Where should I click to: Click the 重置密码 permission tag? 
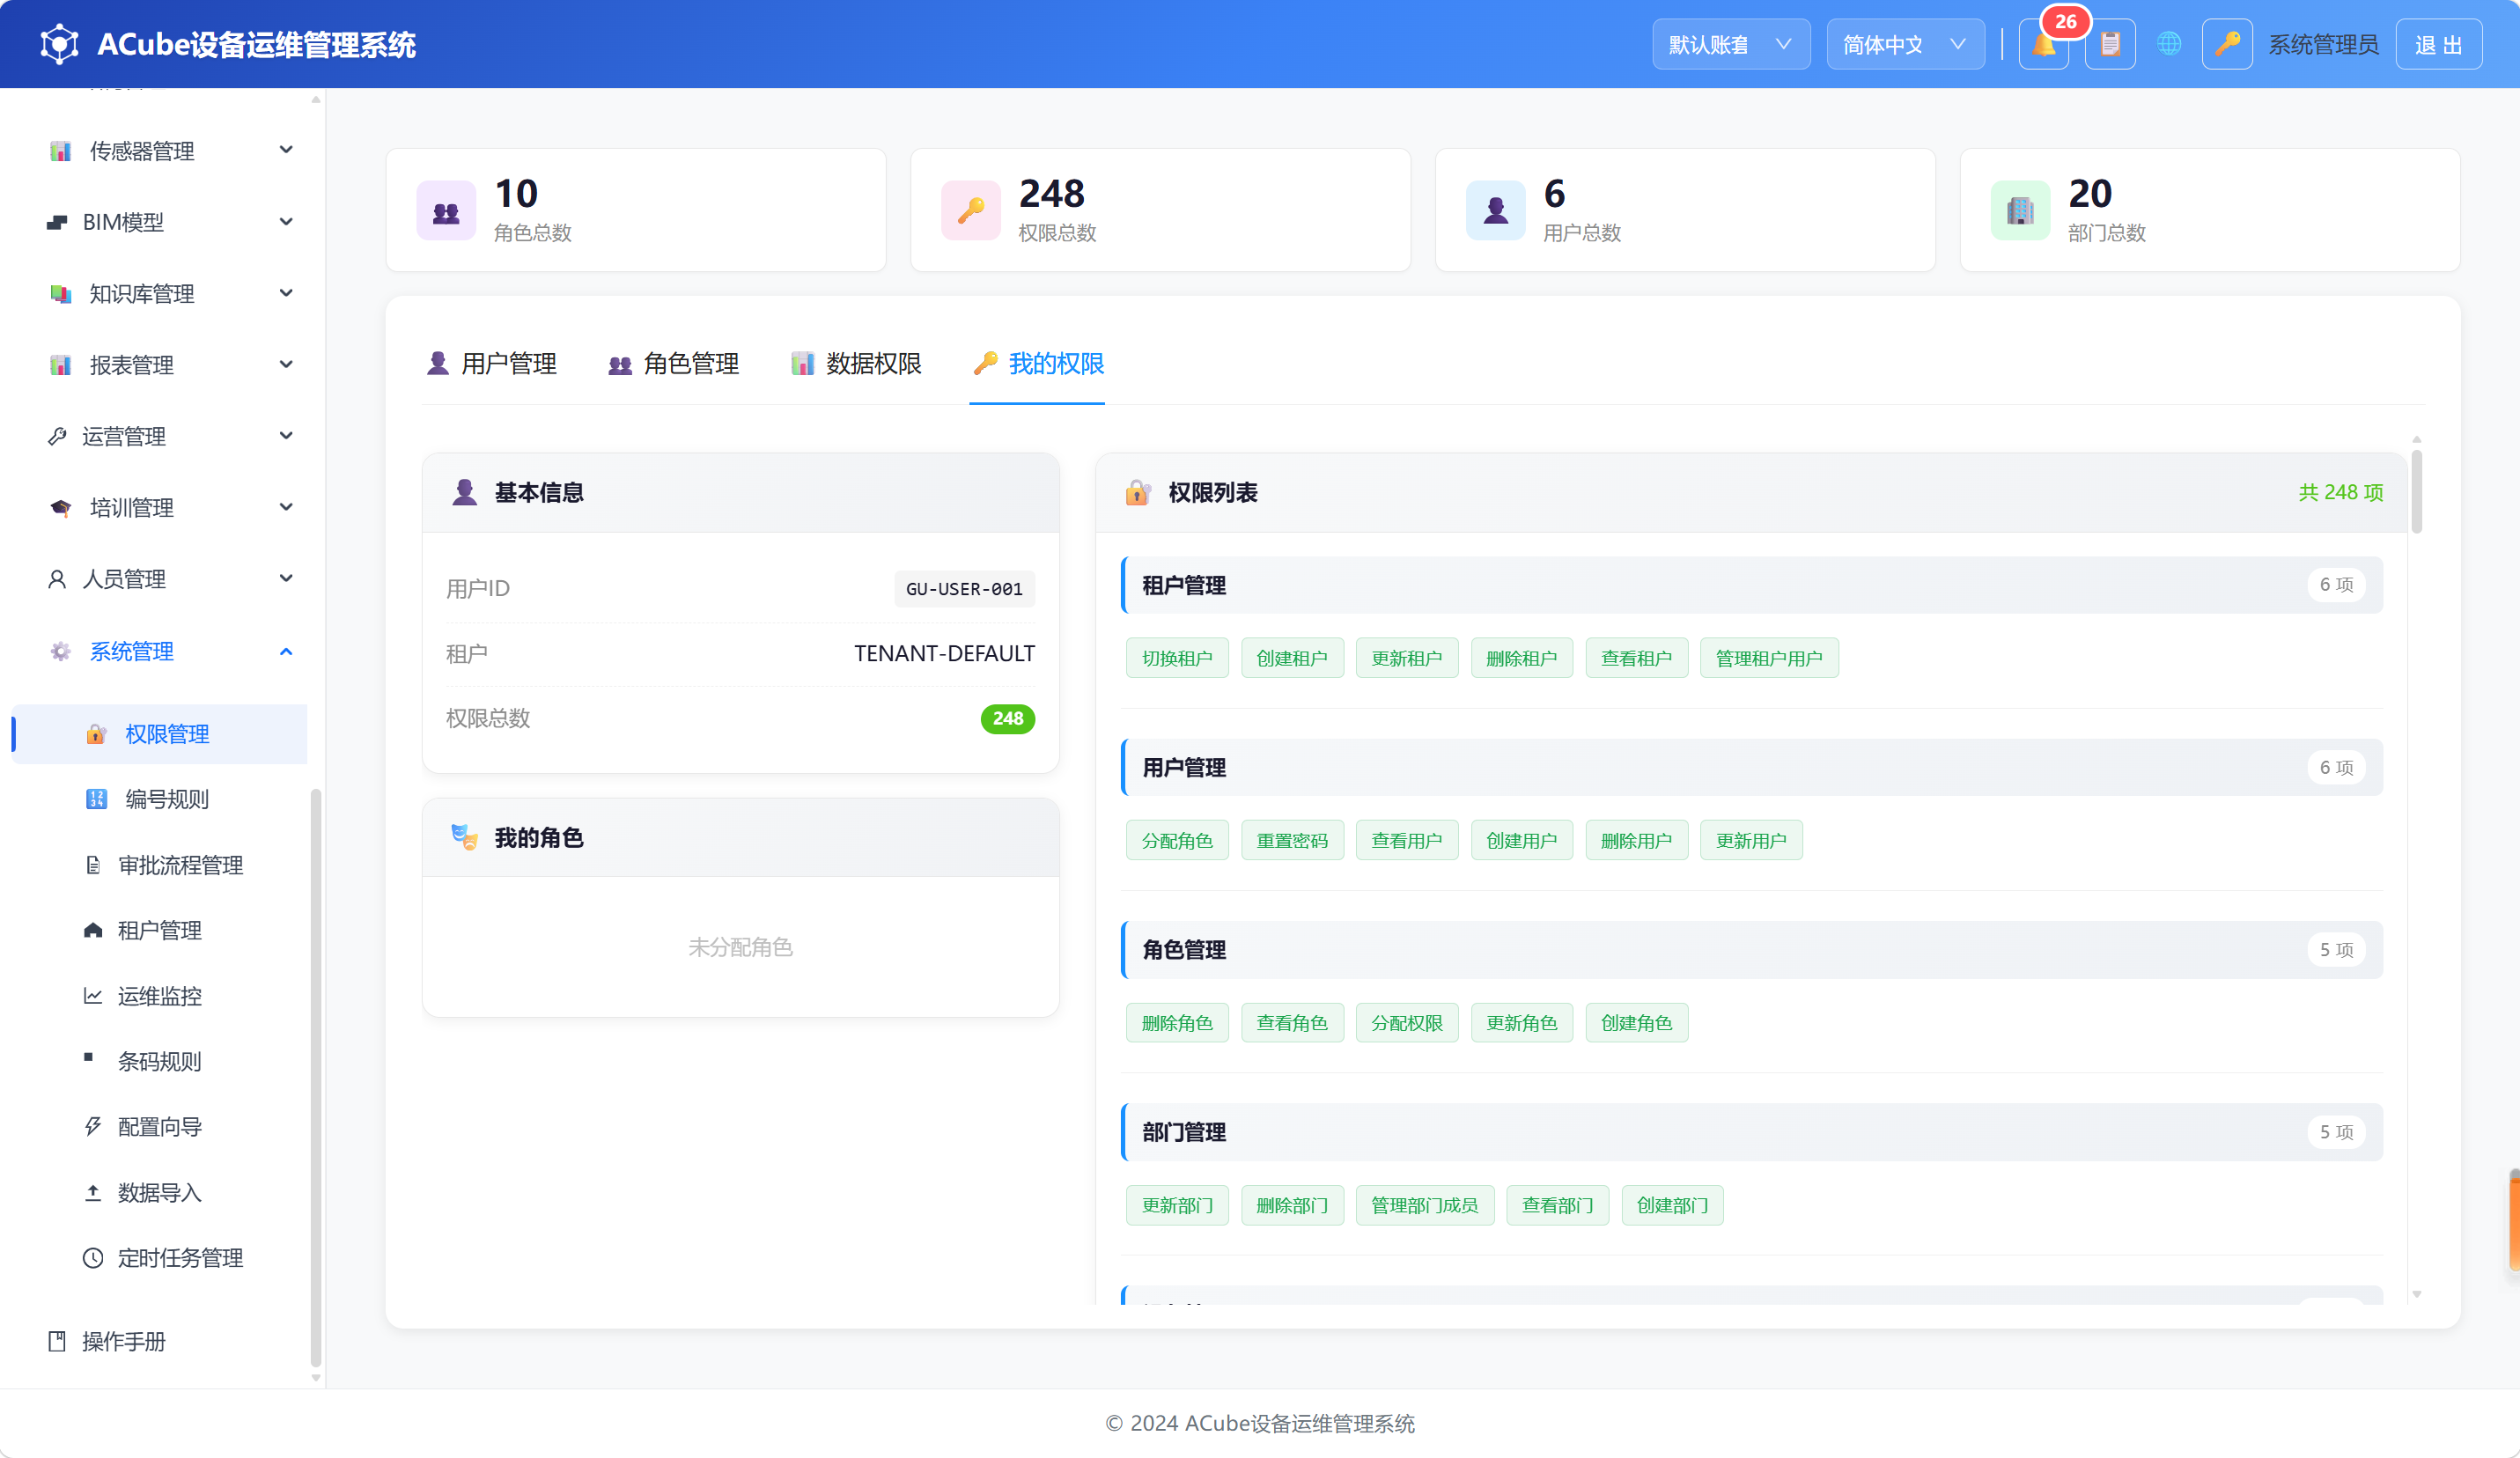(x=1292, y=841)
